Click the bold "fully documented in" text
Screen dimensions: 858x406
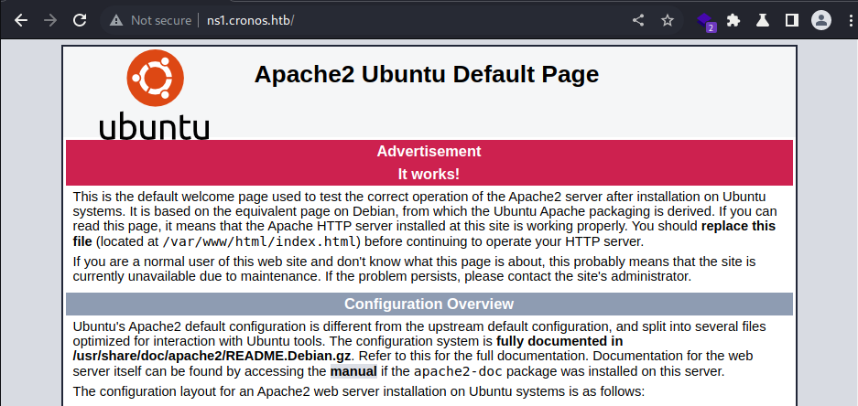click(559, 341)
